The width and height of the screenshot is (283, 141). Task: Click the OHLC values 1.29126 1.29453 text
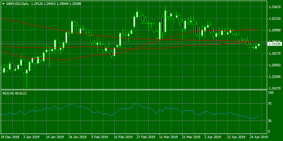43,4
